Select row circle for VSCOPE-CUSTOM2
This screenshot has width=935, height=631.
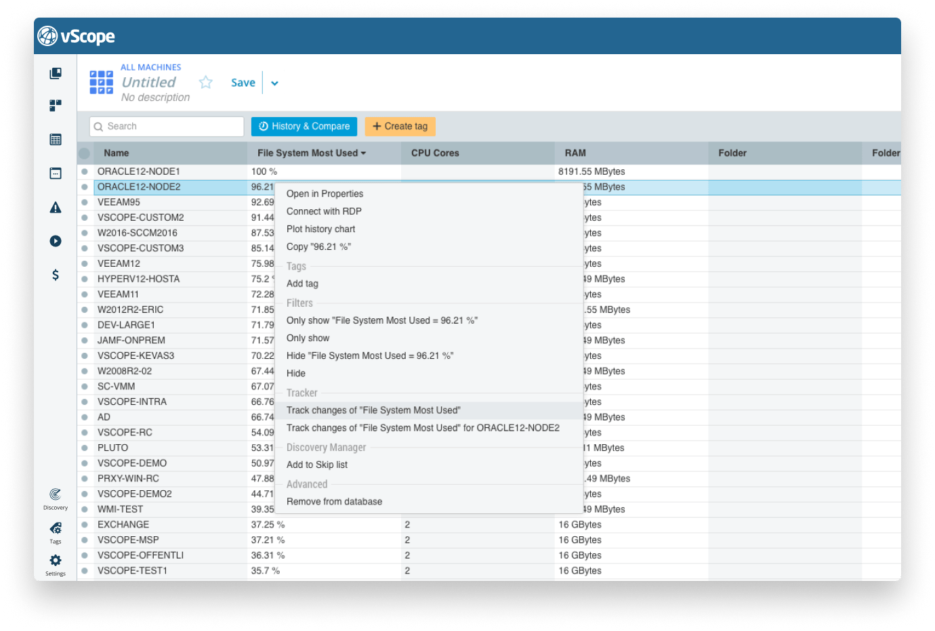pyautogui.click(x=85, y=217)
